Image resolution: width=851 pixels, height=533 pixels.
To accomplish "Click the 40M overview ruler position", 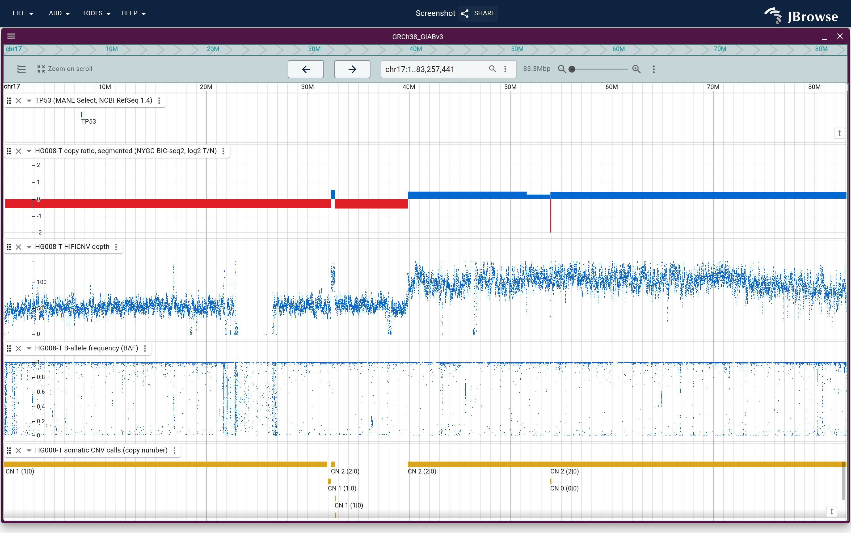I will 416,49.
